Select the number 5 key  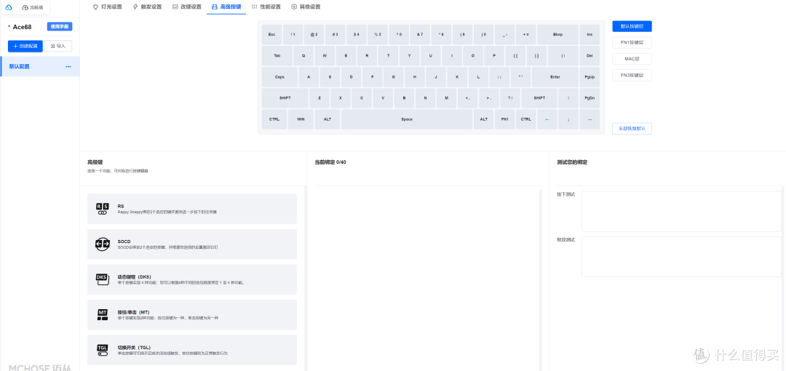pos(378,35)
